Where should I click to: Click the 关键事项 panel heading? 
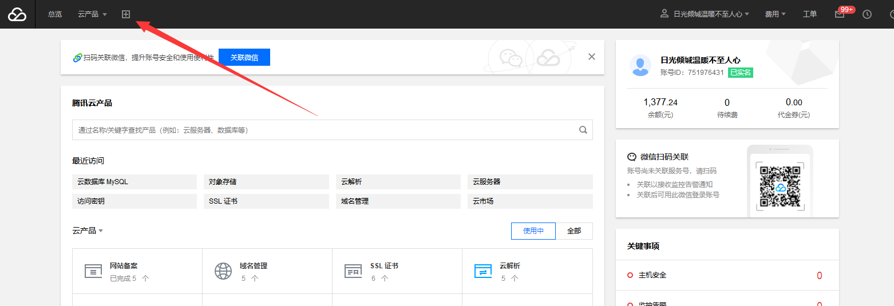point(643,246)
